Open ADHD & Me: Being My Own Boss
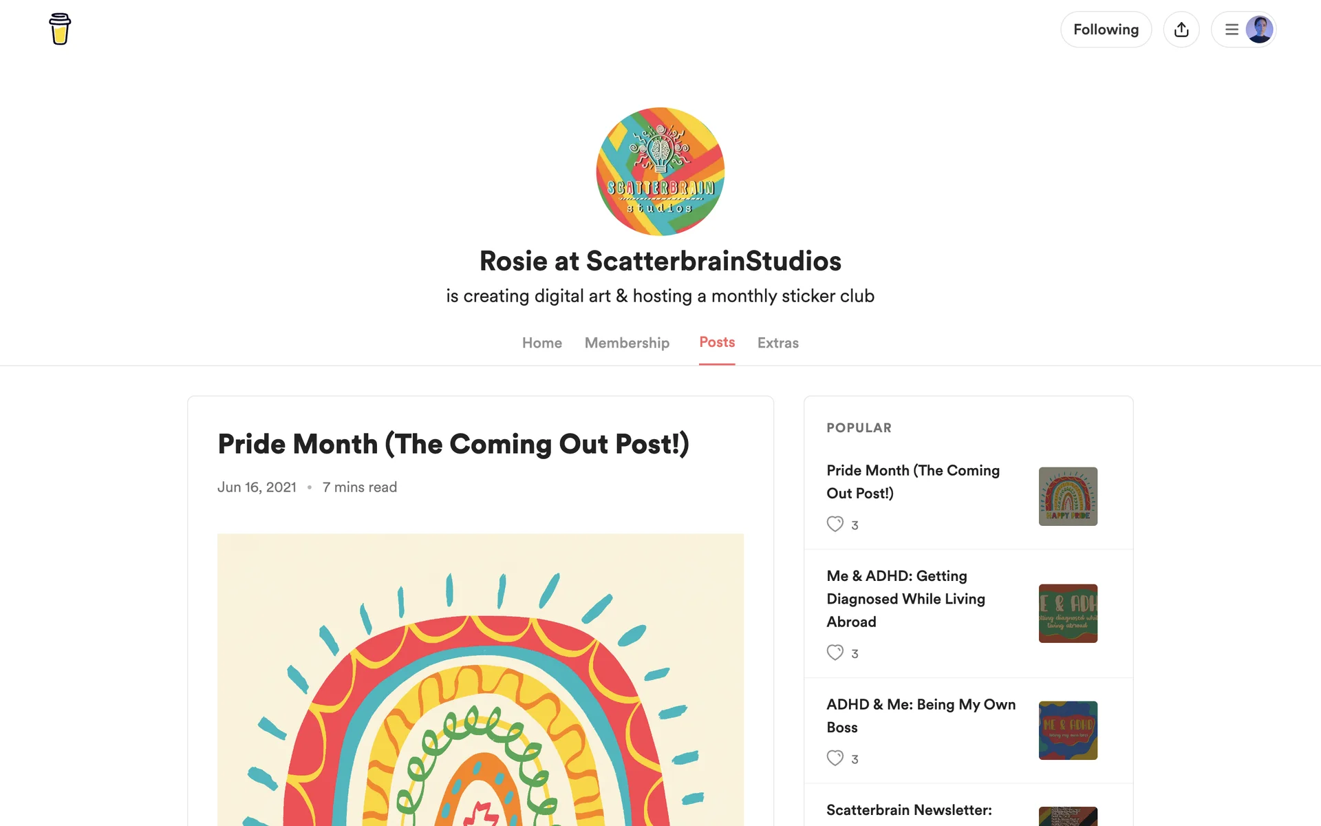 pos(921,716)
